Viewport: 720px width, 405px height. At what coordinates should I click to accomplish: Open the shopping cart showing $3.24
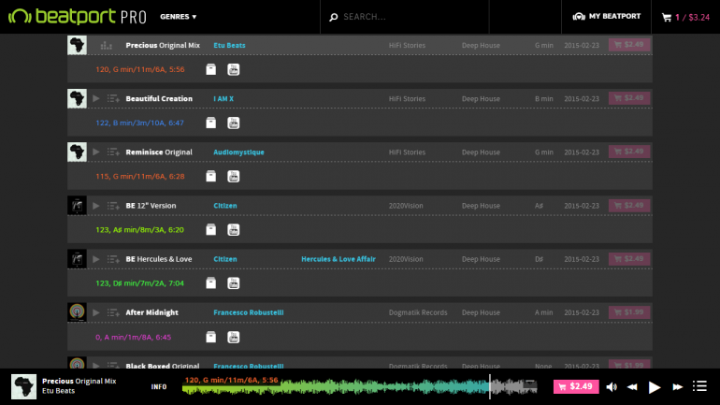click(x=685, y=18)
